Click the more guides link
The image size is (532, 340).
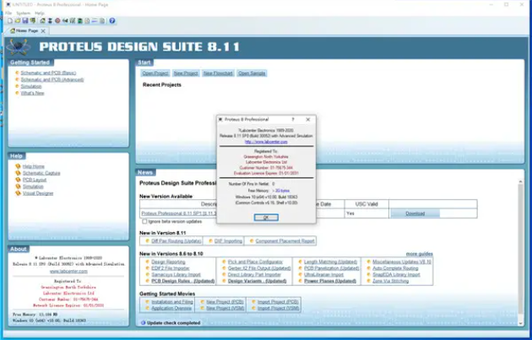click(419, 253)
